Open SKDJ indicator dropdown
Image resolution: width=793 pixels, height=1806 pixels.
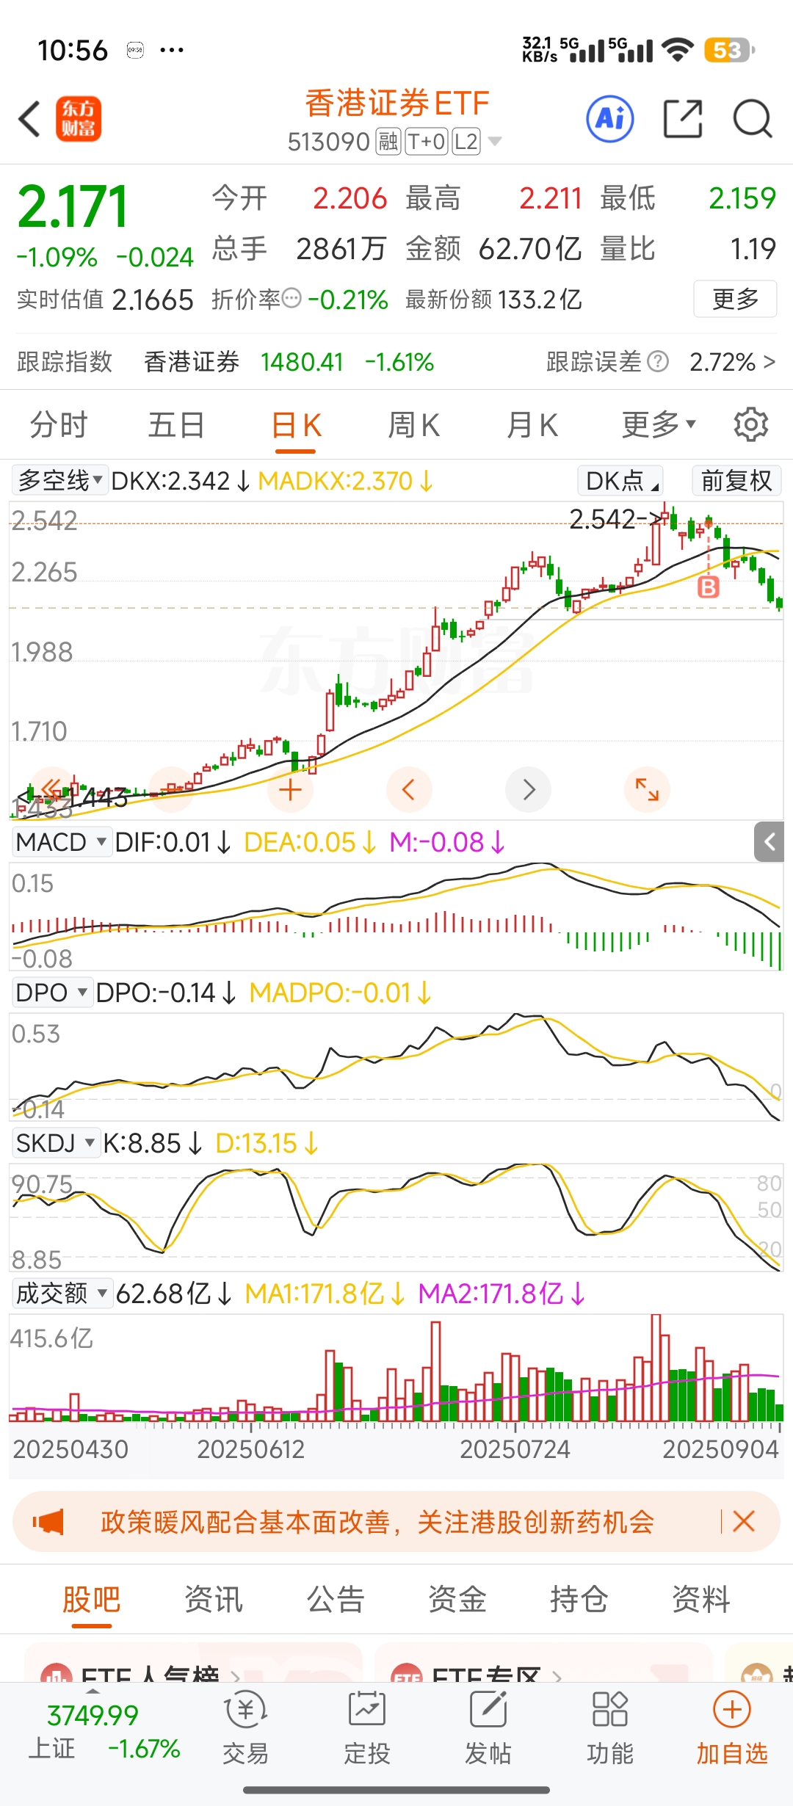click(56, 1143)
